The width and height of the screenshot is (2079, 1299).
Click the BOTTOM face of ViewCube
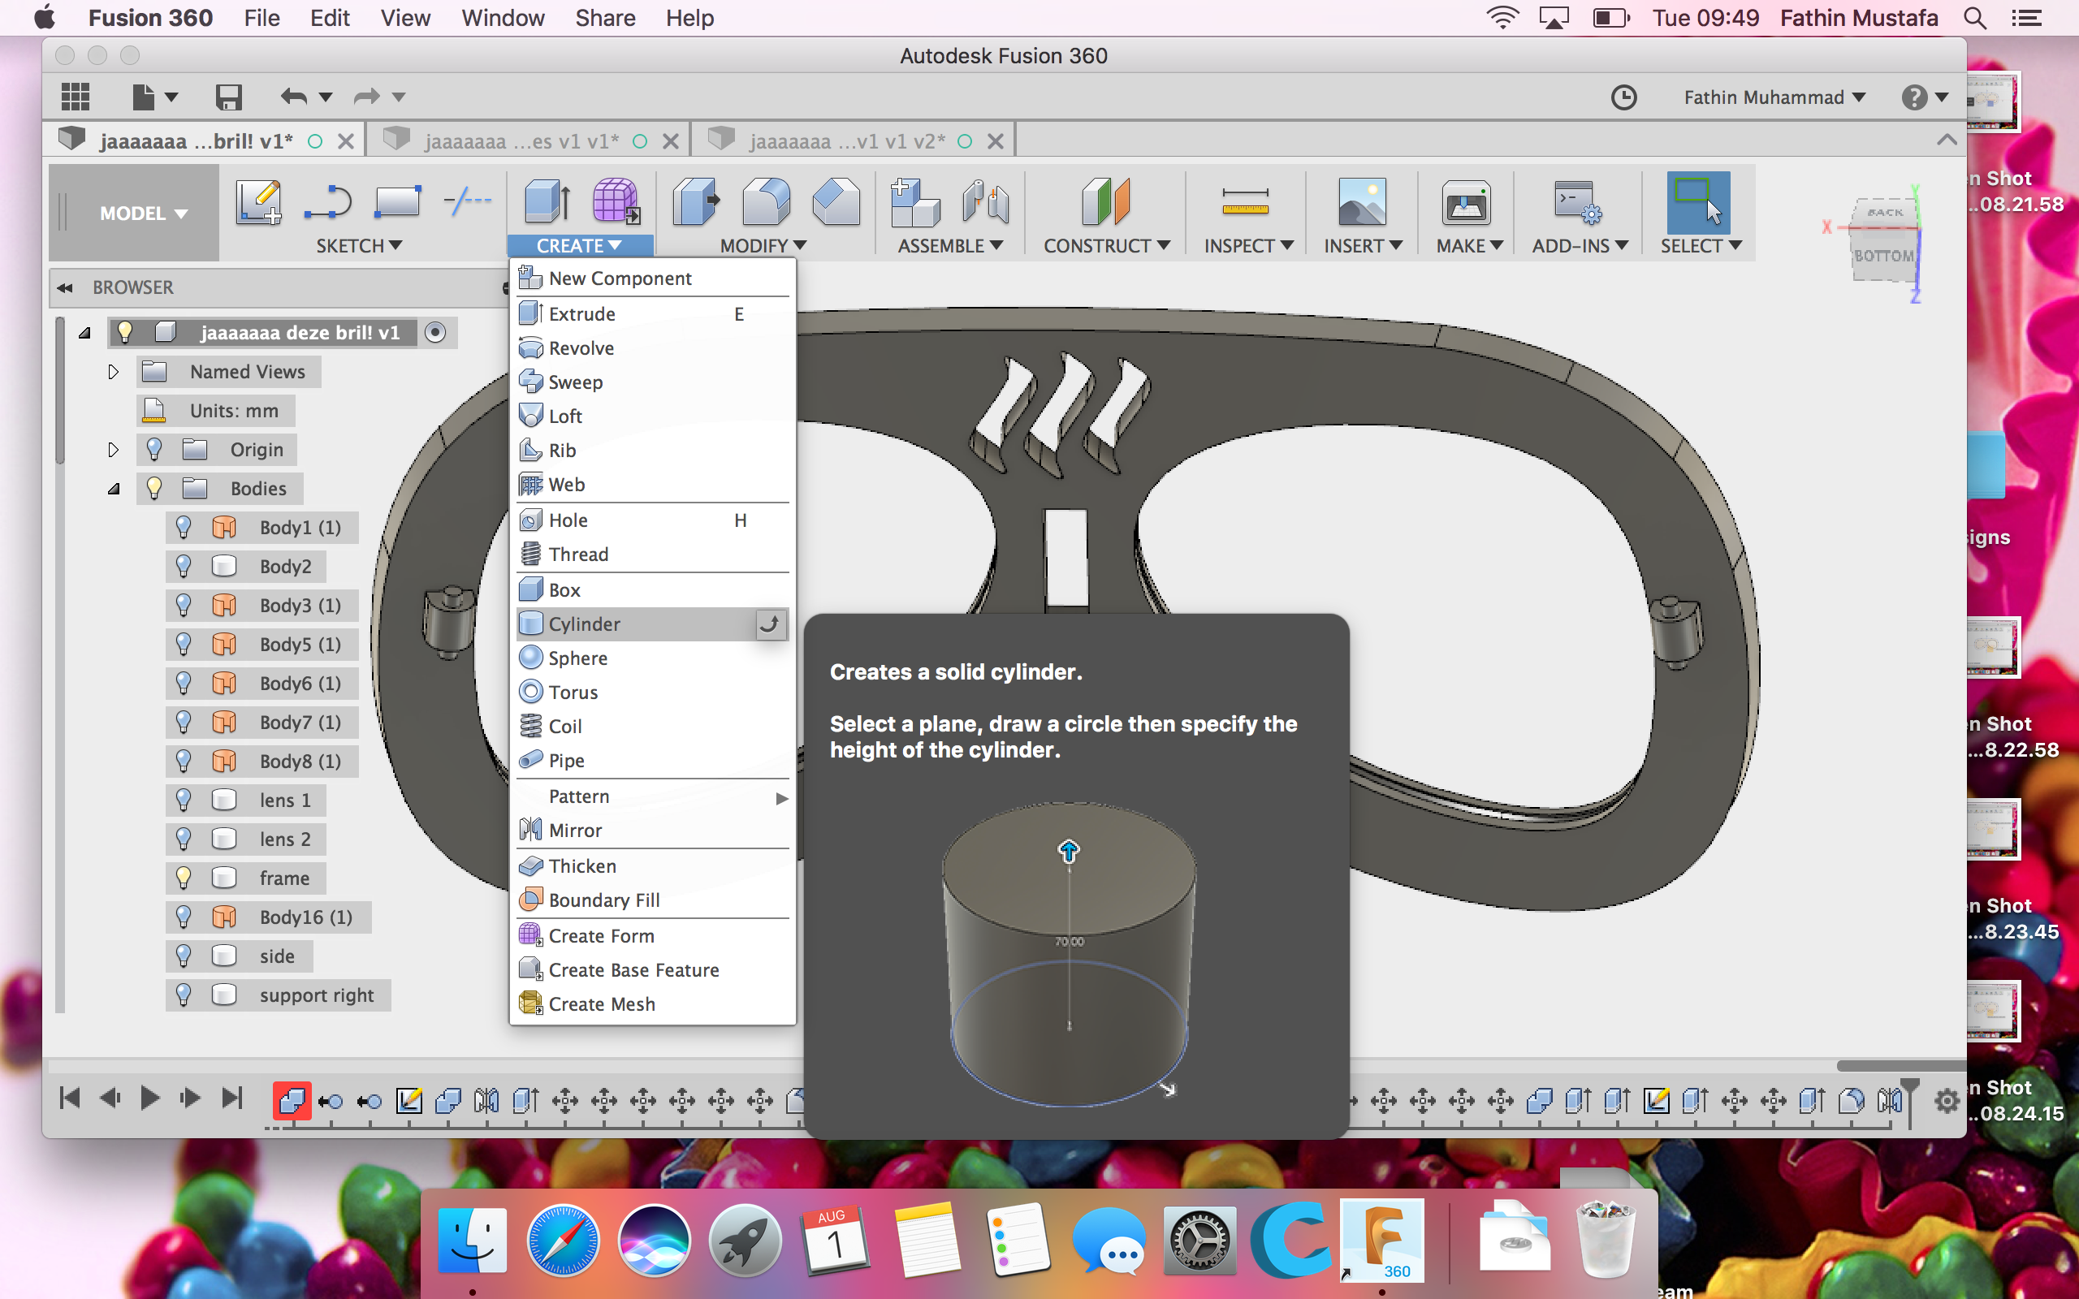1883,256
